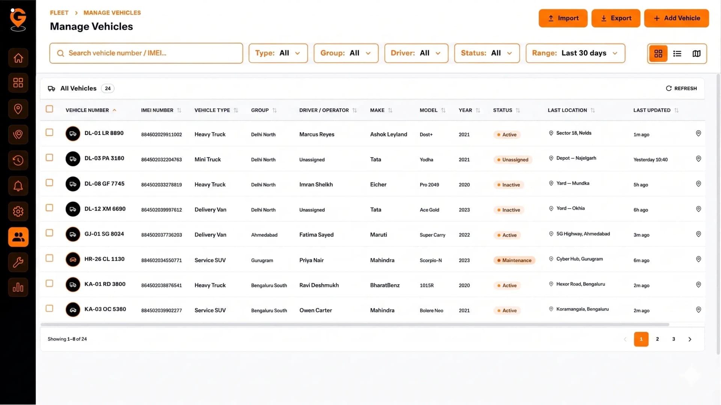Sort by Vehicle Type column

pyautogui.click(x=216, y=110)
